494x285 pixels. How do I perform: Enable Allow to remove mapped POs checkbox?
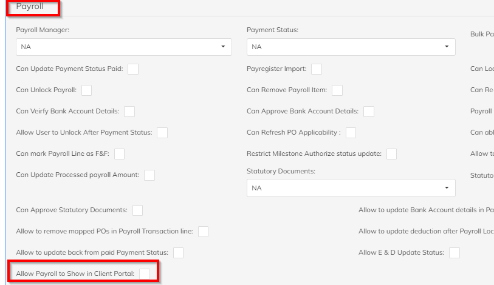click(x=204, y=232)
